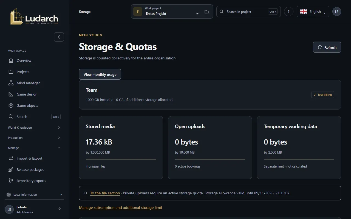Open the LB user avatar in header
351x219 pixels.
click(x=337, y=11)
